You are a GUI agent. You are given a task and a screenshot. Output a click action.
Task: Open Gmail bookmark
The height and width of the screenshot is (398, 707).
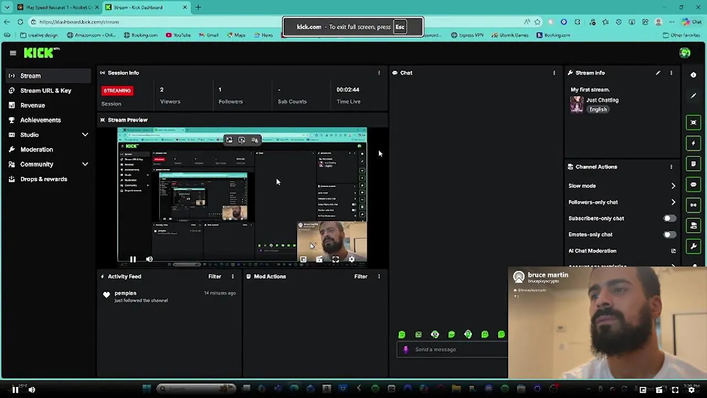click(209, 35)
